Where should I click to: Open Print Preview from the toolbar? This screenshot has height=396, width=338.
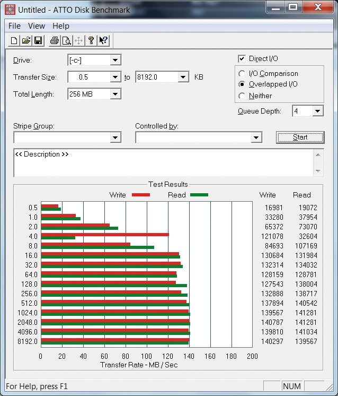(x=67, y=41)
